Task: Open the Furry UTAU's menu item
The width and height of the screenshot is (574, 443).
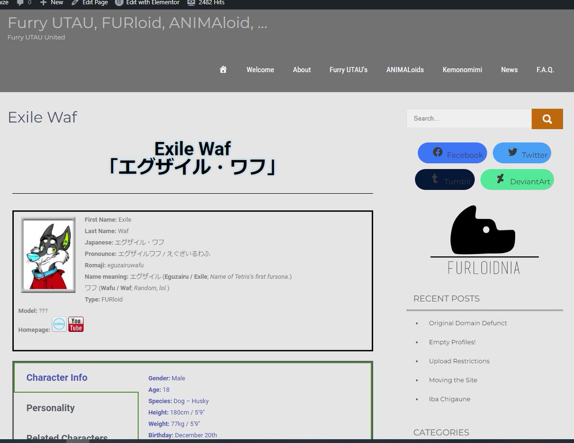Action: pos(348,70)
